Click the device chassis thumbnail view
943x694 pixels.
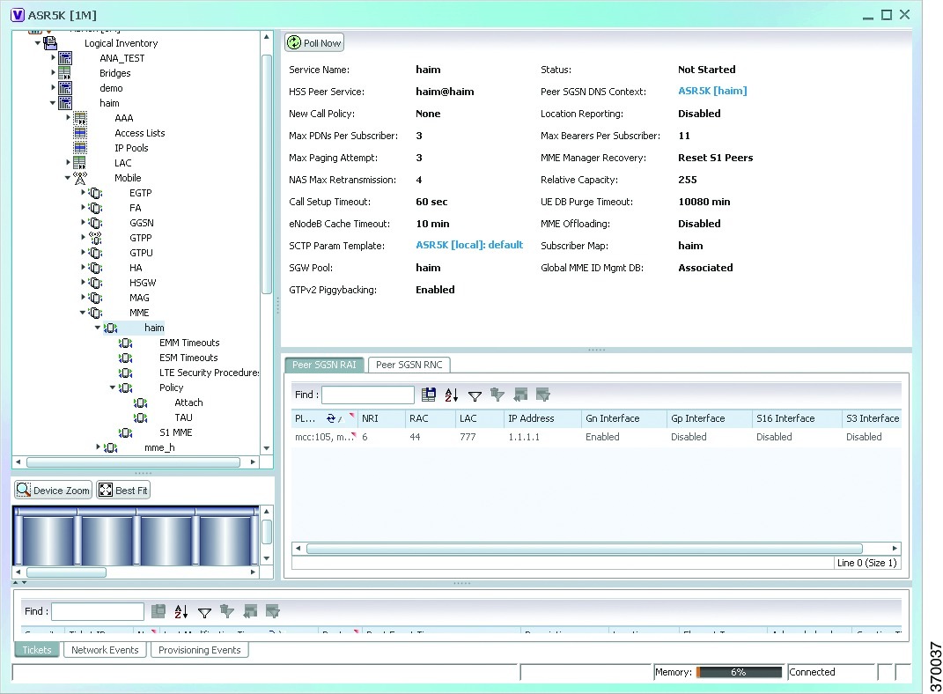point(136,535)
